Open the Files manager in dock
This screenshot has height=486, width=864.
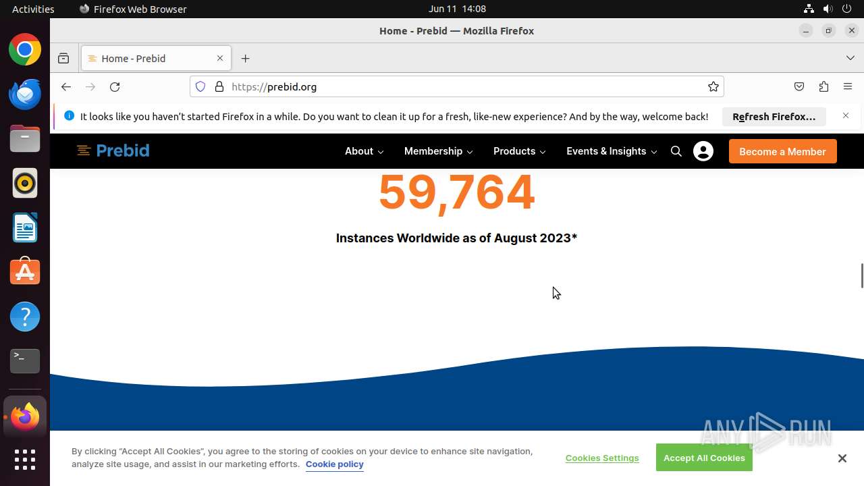pos(25,139)
